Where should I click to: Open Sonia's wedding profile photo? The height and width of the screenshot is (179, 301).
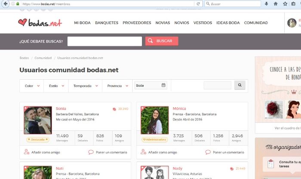38,120
